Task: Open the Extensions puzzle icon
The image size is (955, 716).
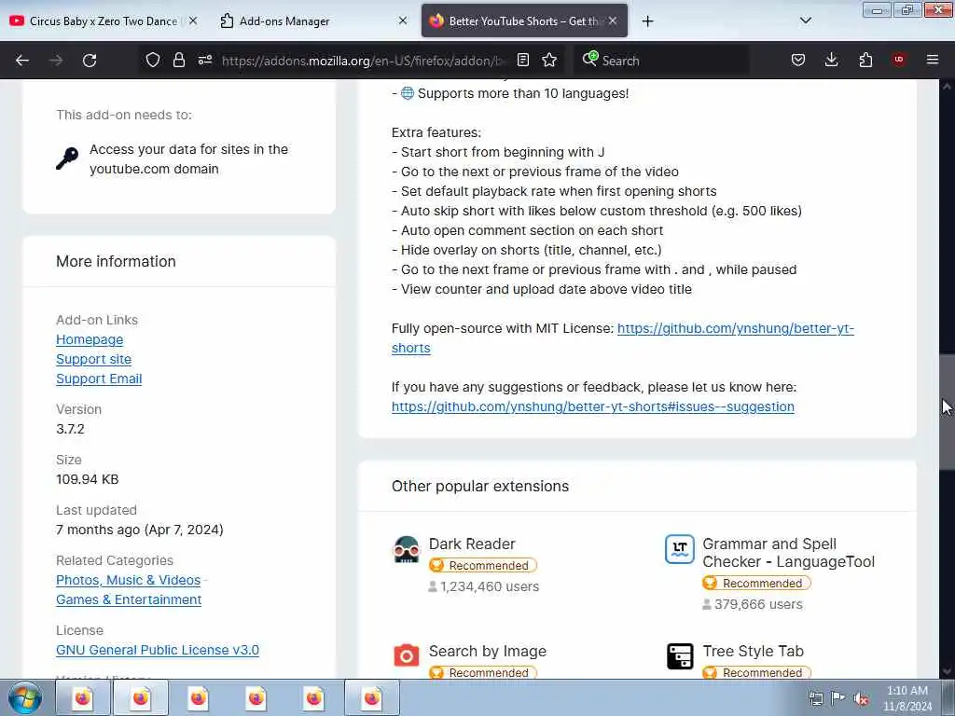Action: click(865, 60)
